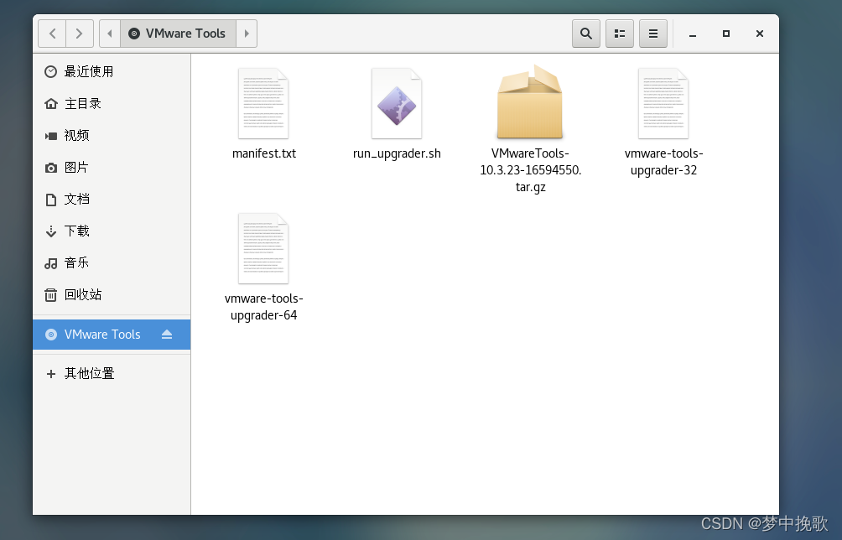Screen dimensions: 842x540
Task: Select the VMwareTools tar.gz package icon
Action: [x=530, y=102]
